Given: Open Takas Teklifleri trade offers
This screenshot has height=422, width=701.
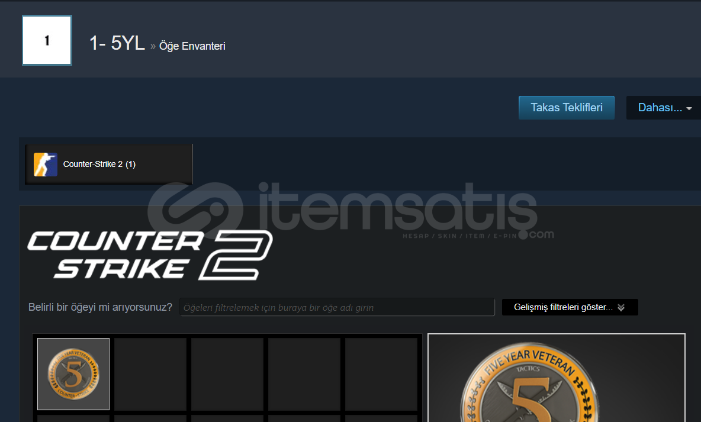Looking at the screenshot, I should (x=567, y=108).
